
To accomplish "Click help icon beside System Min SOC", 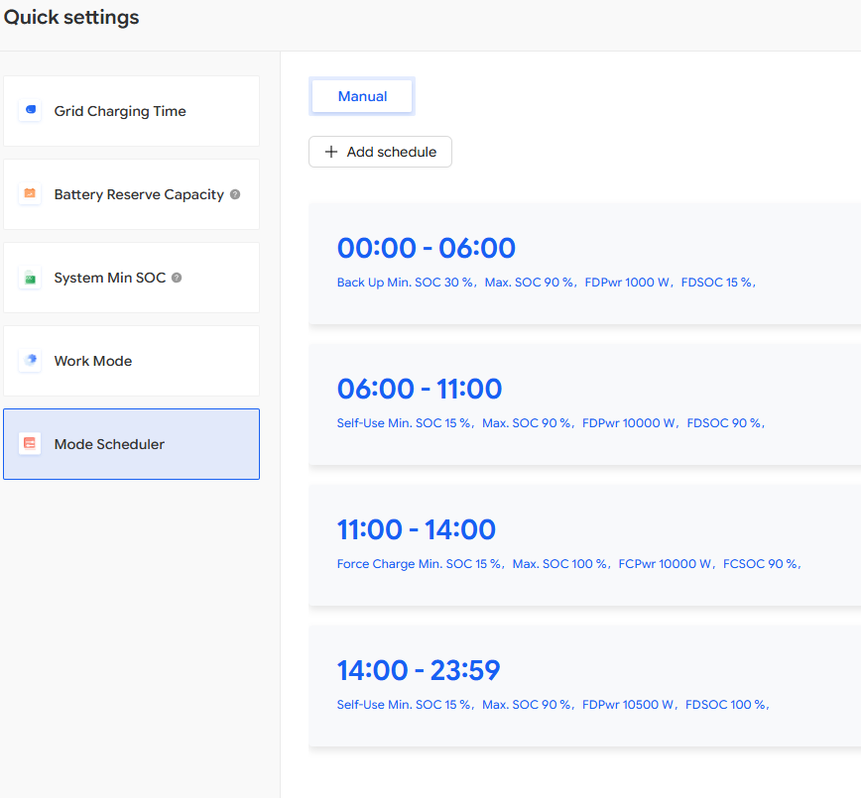I will click(x=177, y=278).
